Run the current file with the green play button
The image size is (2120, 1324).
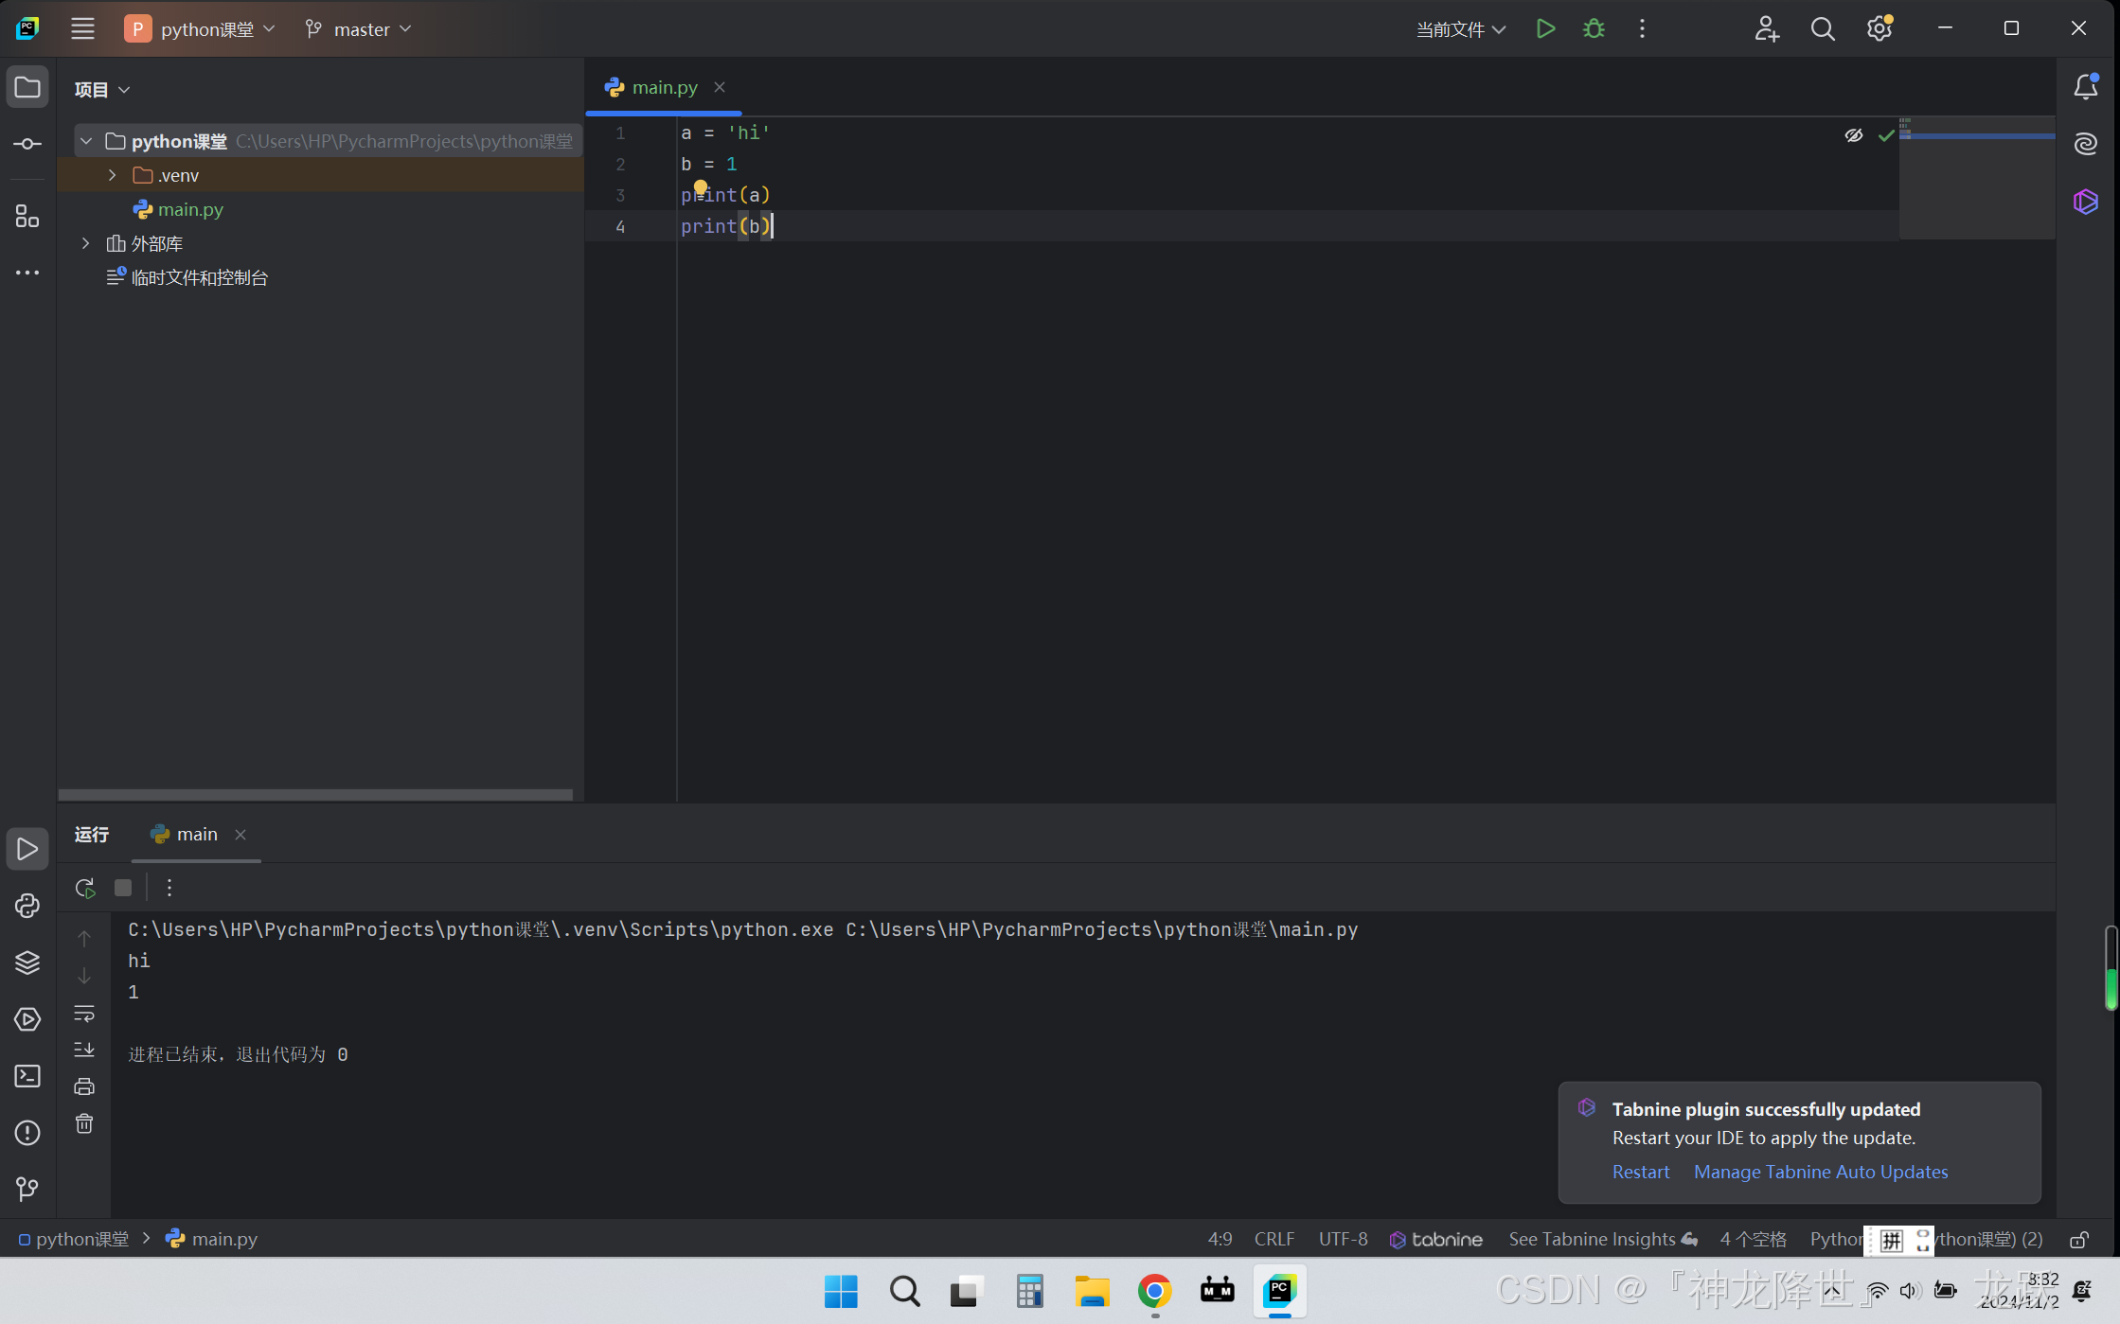[x=1545, y=28]
